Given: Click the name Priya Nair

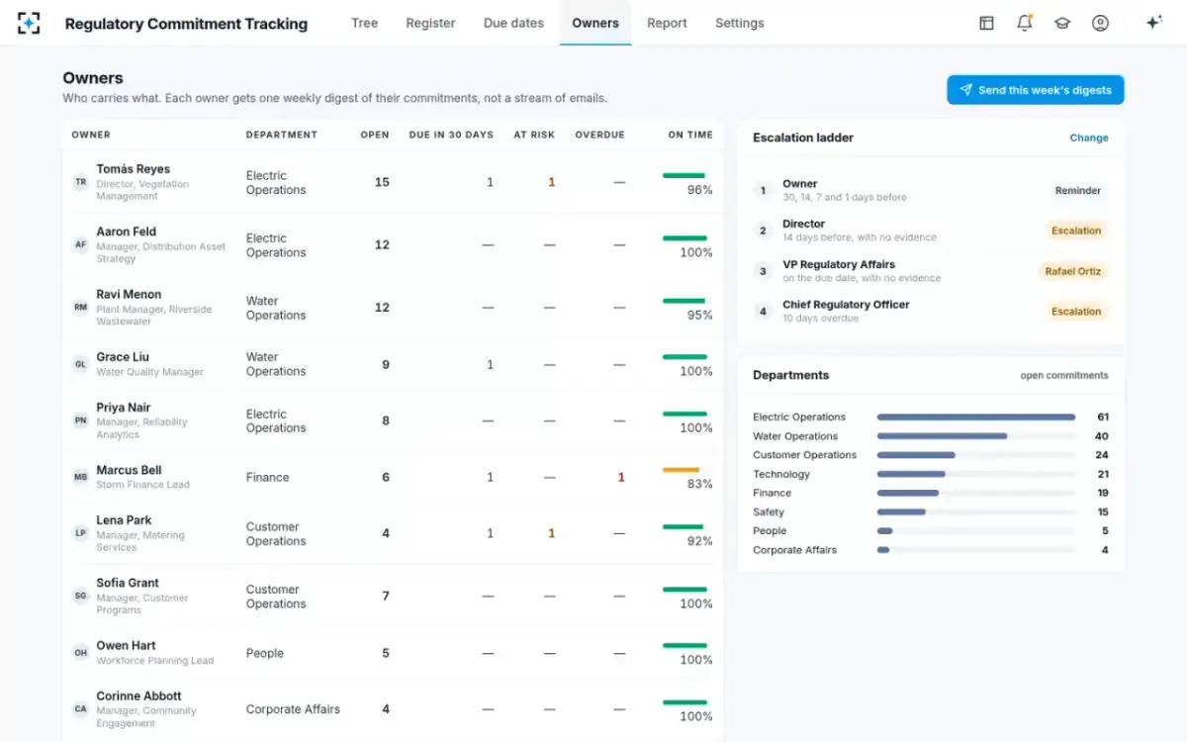Looking at the screenshot, I should coord(124,408).
